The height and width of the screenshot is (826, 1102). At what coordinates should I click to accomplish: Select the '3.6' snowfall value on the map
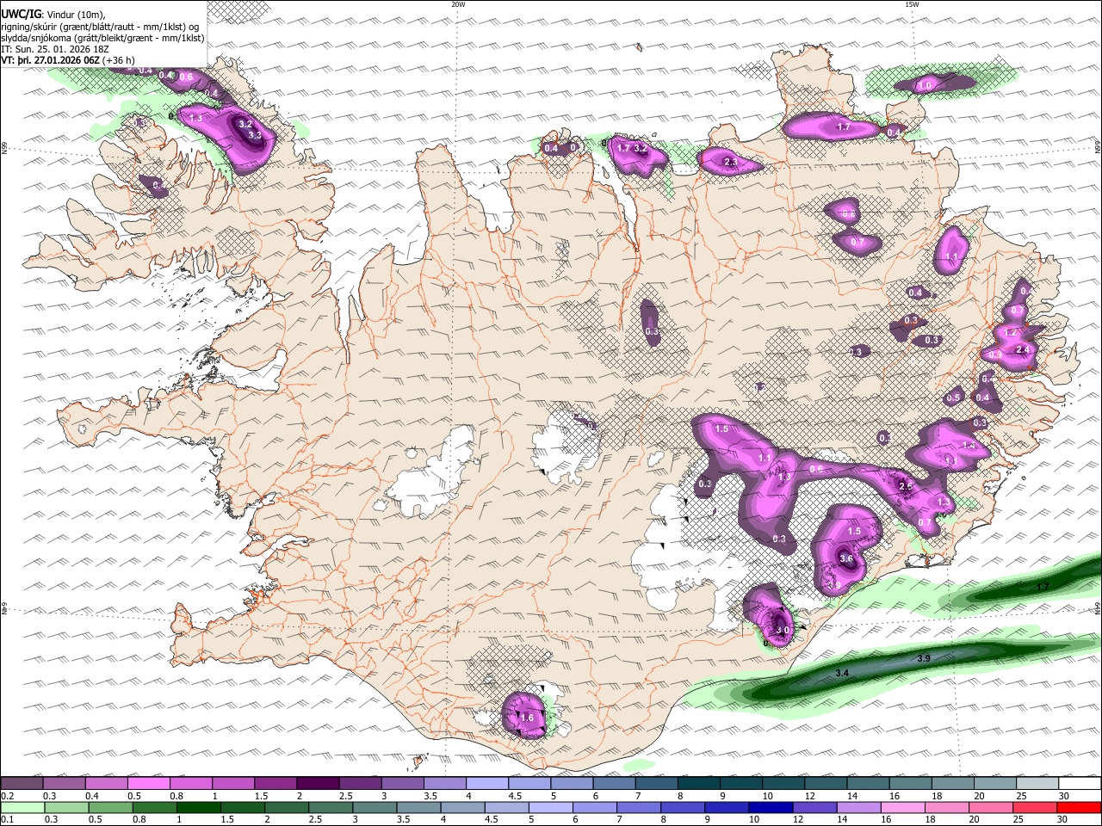(845, 558)
